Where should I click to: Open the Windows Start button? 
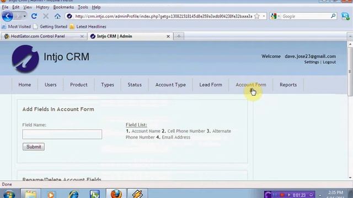[9, 194]
